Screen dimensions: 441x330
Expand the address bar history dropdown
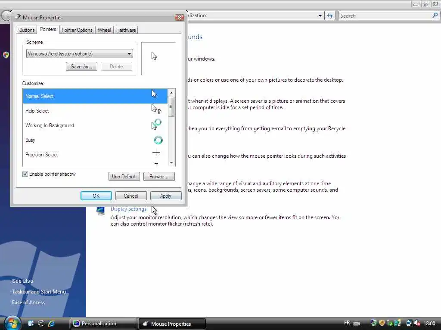(x=320, y=16)
